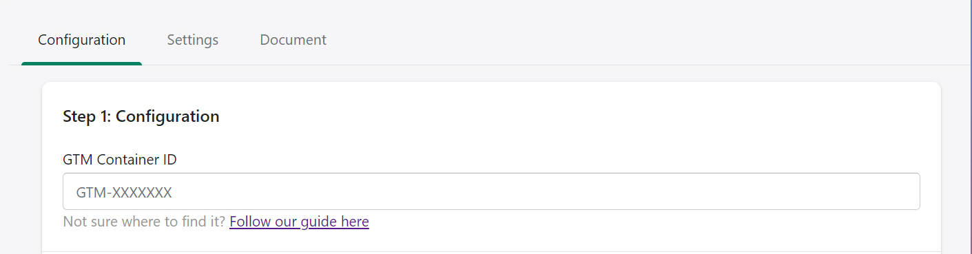Select the Configuration tab

(x=81, y=40)
